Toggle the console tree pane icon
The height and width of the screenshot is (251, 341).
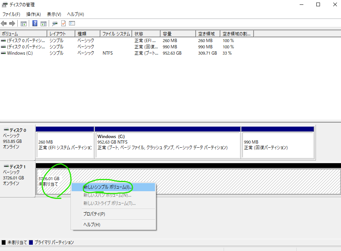click(24, 24)
